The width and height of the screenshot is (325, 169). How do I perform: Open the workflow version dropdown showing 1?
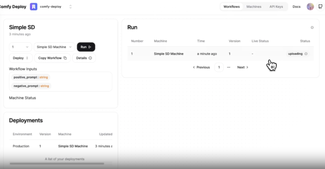(x=20, y=47)
